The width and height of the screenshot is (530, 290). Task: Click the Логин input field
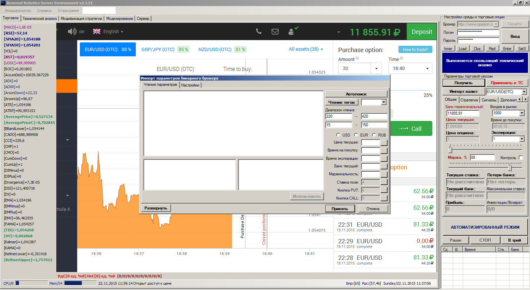pyautogui.click(x=478, y=32)
